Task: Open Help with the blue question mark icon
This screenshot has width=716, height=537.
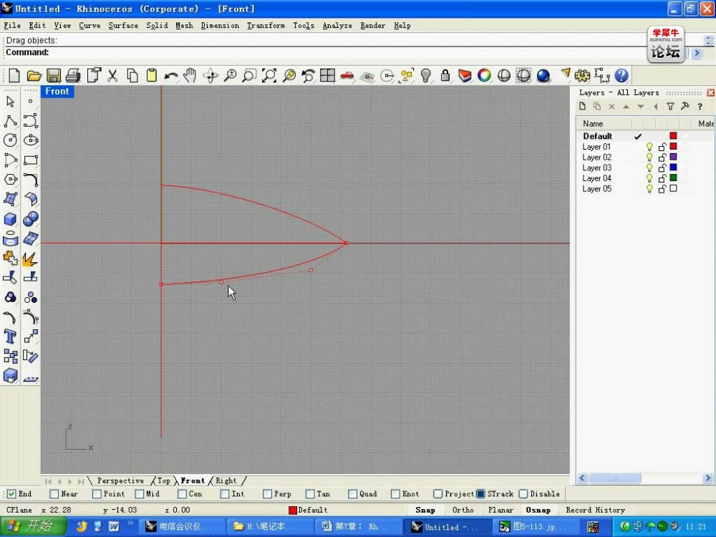Action: coord(621,75)
